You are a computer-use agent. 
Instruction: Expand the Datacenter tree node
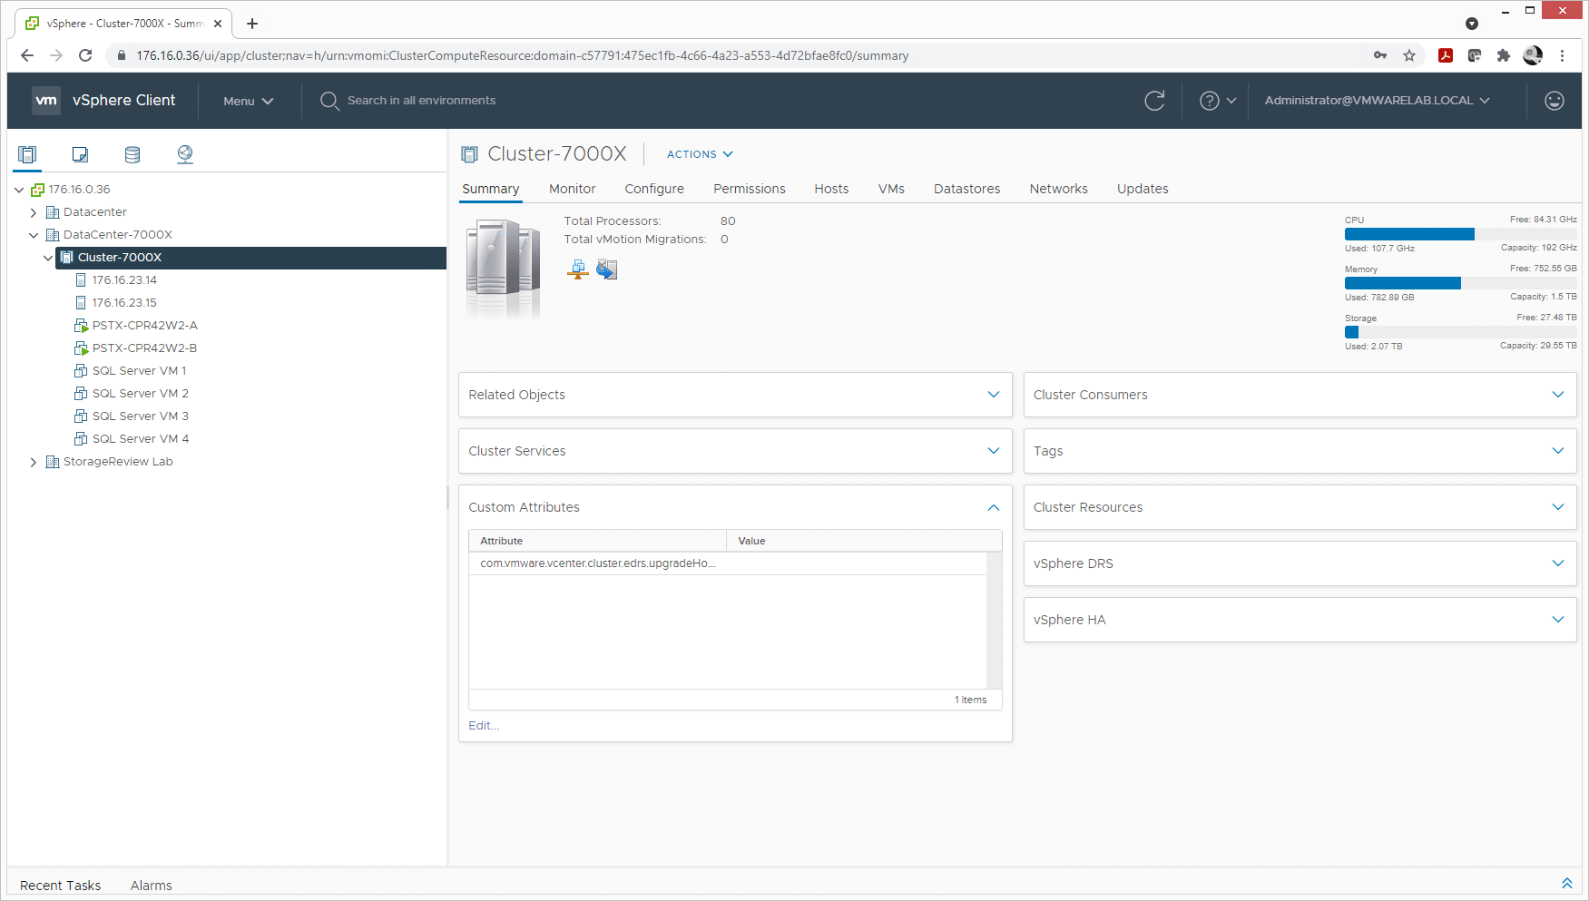point(34,212)
